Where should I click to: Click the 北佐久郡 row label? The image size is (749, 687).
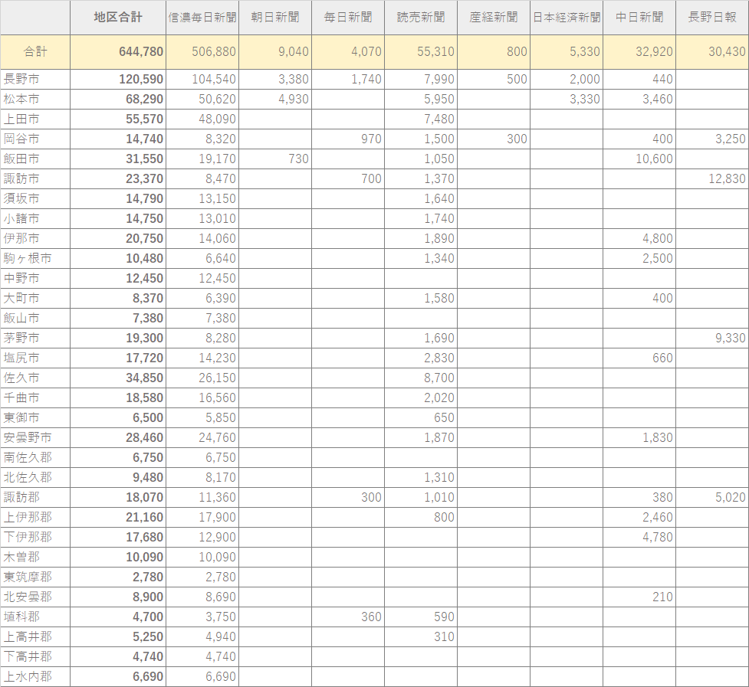(x=35, y=477)
